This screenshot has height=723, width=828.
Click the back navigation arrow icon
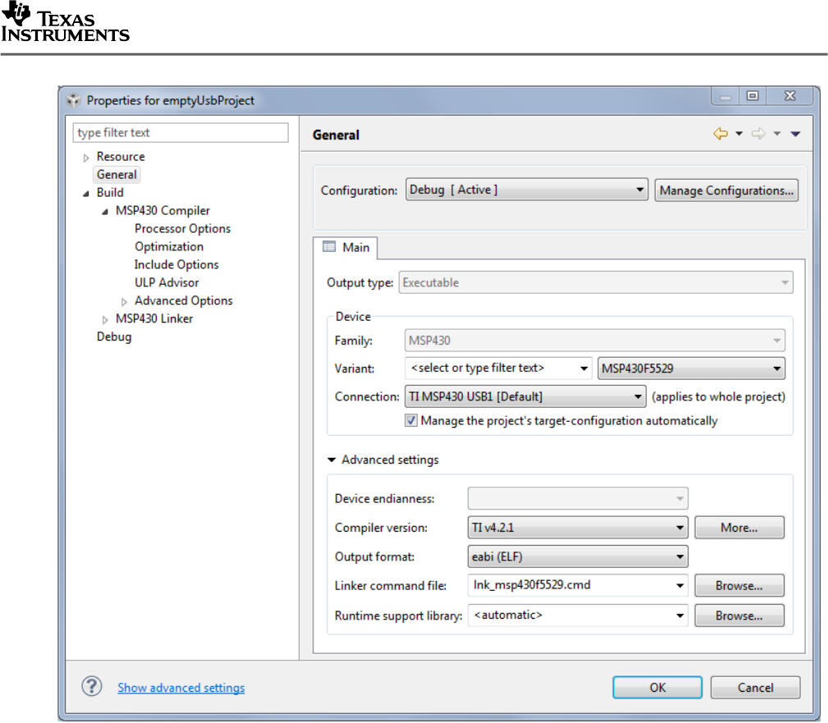tap(720, 135)
